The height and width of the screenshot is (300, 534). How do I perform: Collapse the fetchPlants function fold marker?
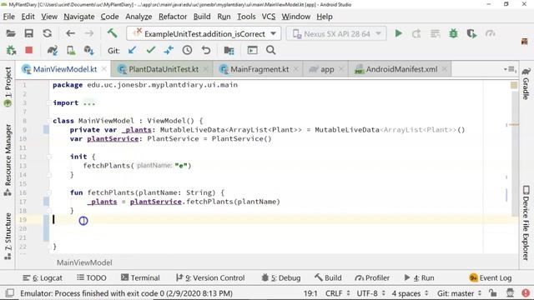point(48,192)
